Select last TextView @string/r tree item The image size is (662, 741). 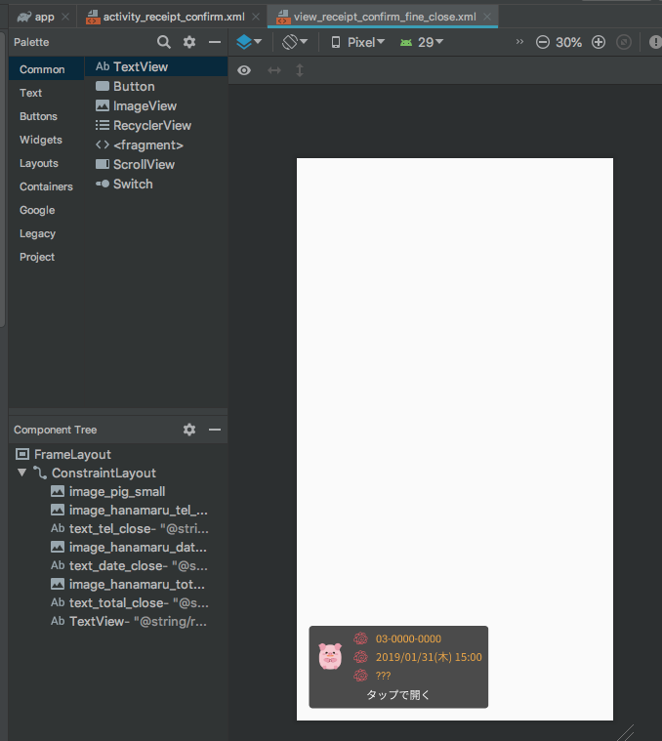pos(129,621)
